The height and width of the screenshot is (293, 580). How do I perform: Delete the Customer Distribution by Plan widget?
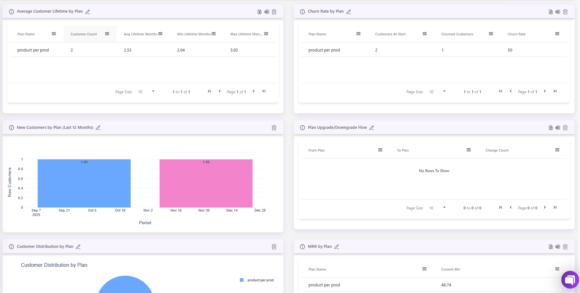pyautogui.click(x=274, y=247)
